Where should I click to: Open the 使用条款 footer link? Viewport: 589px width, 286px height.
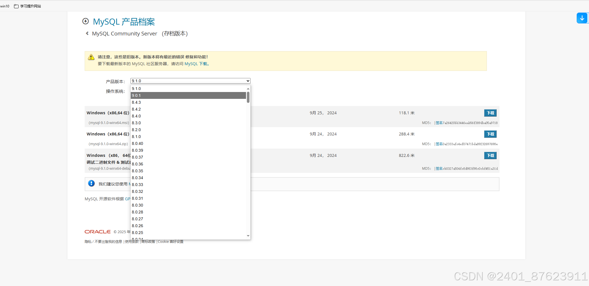pos(132,242)
